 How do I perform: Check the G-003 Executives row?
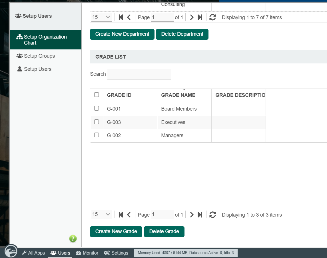[x=97, y=122]
